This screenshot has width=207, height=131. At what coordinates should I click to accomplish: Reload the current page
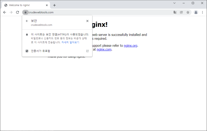pyautogui.click(x=17, y=12)
